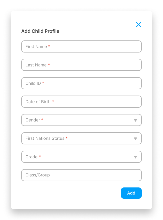Image resolution: width=163 pixels, height=220 pixels.
Task: Click inside the Last Name field
Action: click(81, 65)
